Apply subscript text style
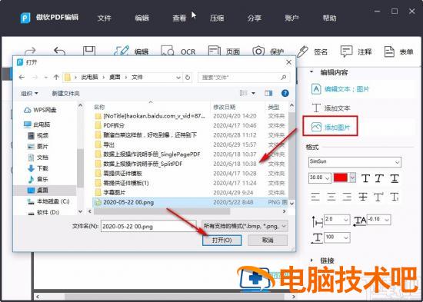Image resolution: width=423 pixels, height=302 pixels. [395, 197]
